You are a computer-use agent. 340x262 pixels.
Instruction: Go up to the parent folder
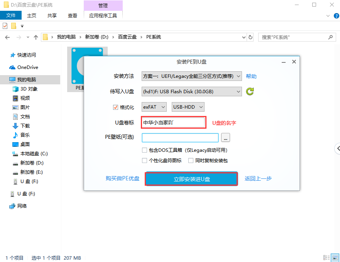click(36, 37)
